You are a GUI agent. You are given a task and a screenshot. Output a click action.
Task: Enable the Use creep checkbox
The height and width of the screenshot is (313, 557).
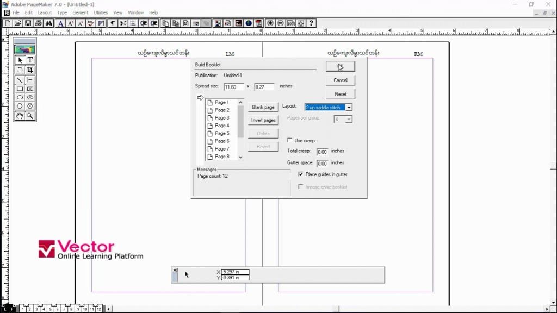289,141
